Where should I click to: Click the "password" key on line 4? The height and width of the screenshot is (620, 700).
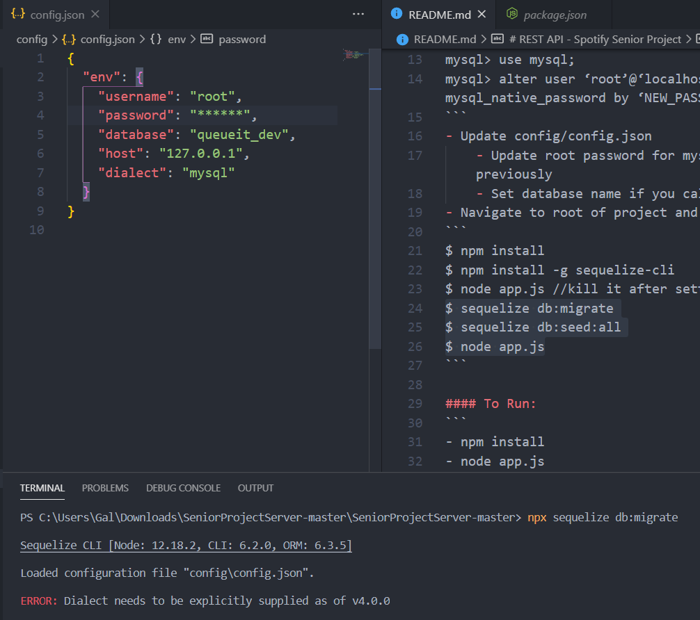(x=136, y=115)
